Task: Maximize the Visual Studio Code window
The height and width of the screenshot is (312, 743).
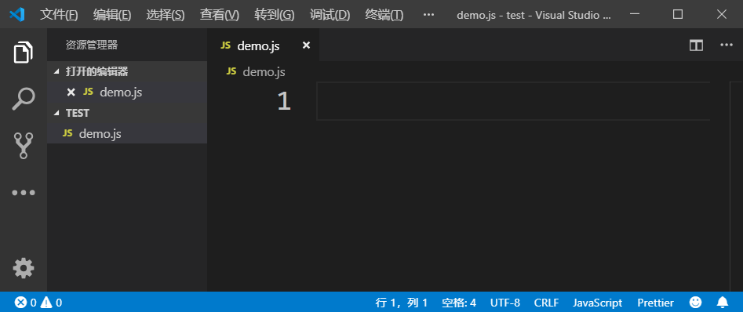Action: pyautogui.click(x=678, y=15)
